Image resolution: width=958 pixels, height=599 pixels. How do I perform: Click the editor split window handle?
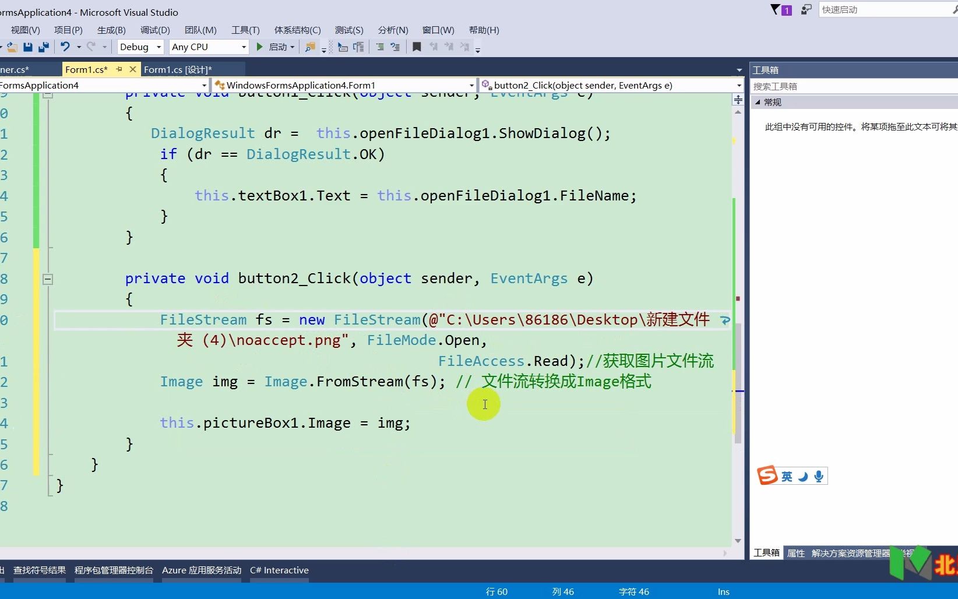tap(738, 100)
